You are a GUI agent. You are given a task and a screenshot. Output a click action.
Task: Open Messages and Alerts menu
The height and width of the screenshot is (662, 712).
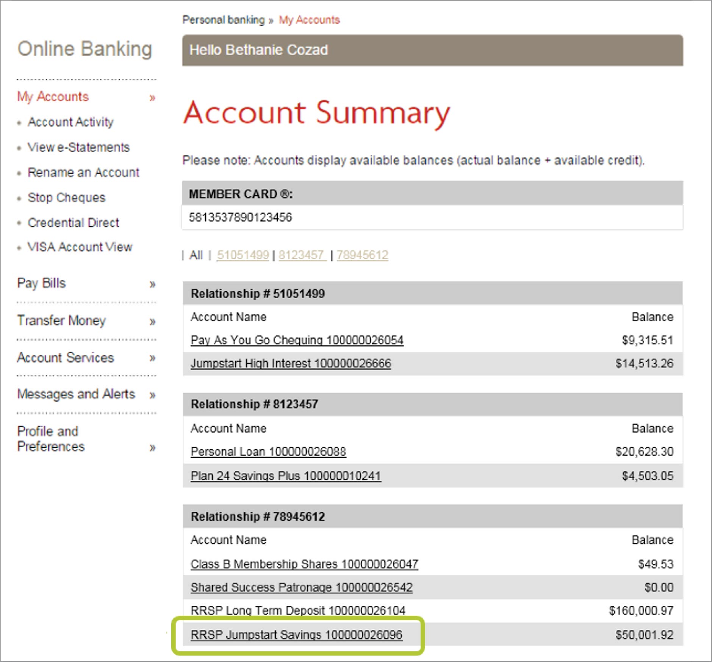(76, 394)
